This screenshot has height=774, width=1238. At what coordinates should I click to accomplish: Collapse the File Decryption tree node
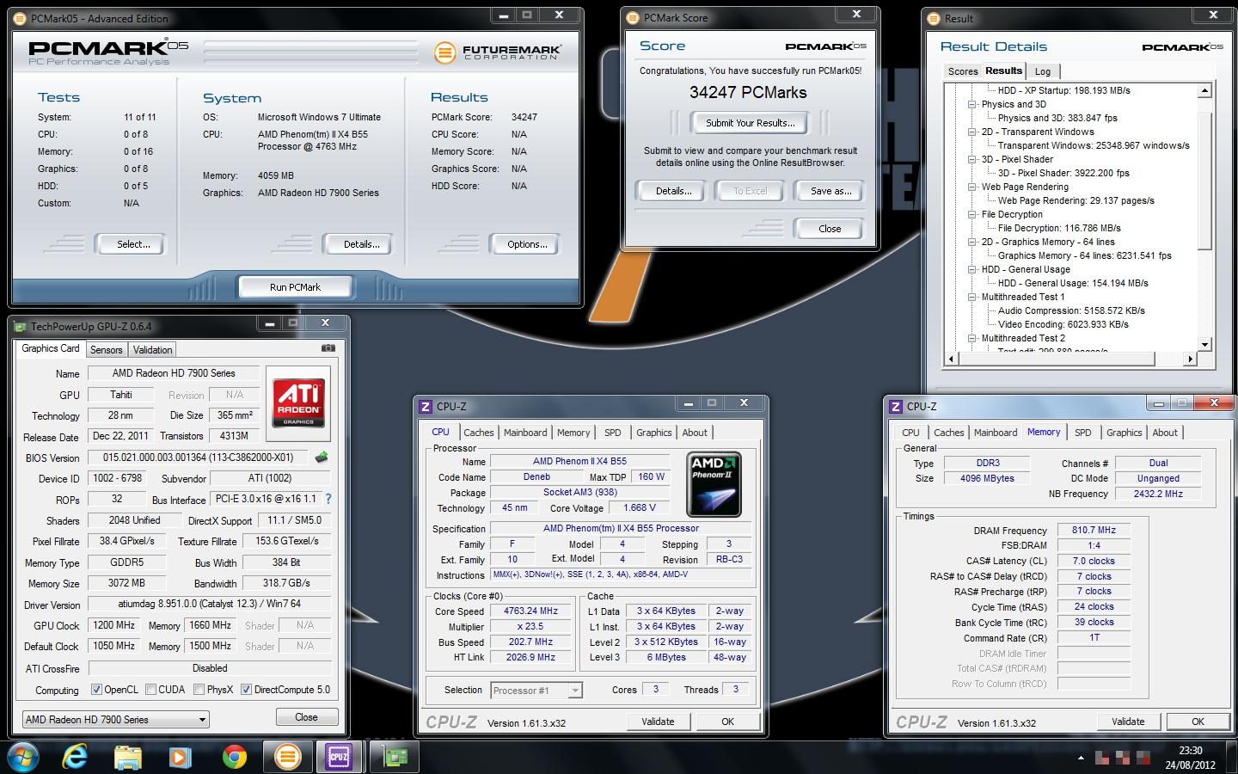click(x=972, y=214)
